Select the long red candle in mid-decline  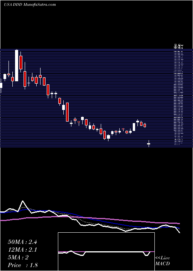tap(67, 112)
